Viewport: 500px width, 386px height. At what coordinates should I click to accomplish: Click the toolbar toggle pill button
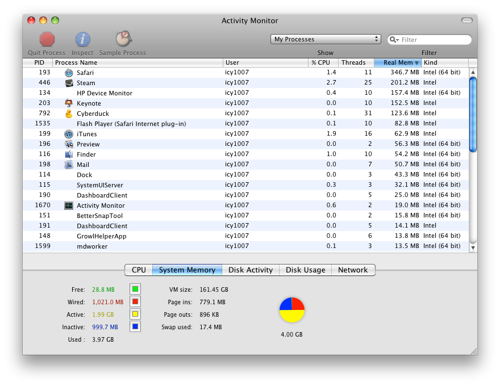coord(467,20)
